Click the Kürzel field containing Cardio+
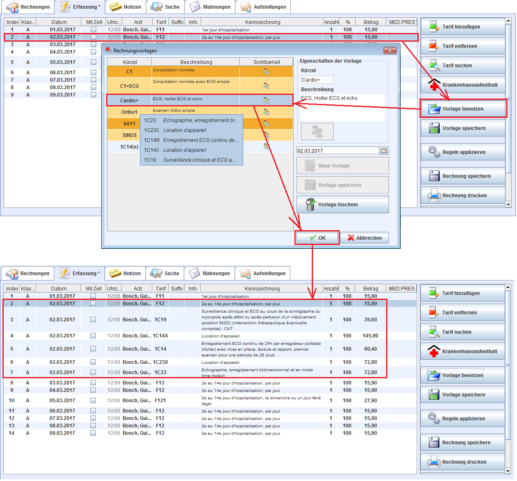 (x=317, y=80)
